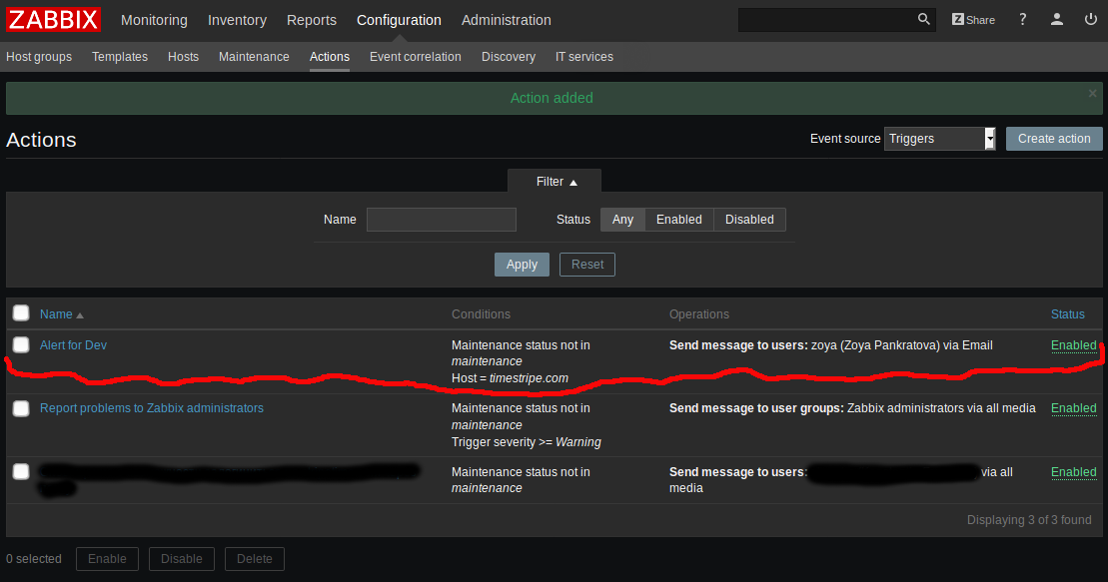Check the 'Alert for Dev' row checkbox
Image resolution: width=1108 pixels, height=582 pixels.
21,344
